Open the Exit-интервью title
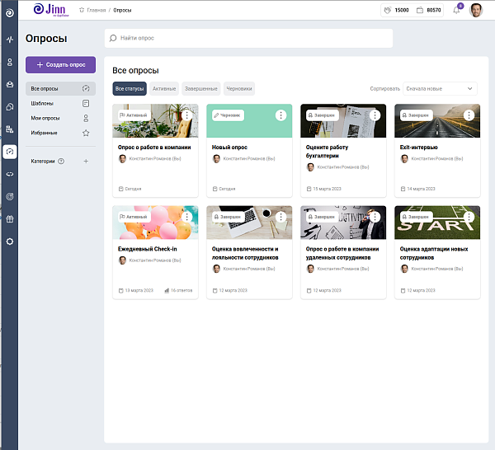Image resolution: width=495 pixels, height=450 pixels. coord(418,148)
